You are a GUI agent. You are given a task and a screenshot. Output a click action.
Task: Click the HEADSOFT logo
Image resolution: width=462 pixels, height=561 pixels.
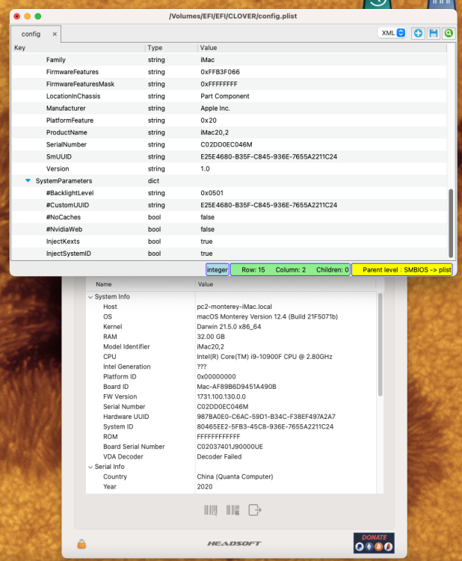coord(234,544)
